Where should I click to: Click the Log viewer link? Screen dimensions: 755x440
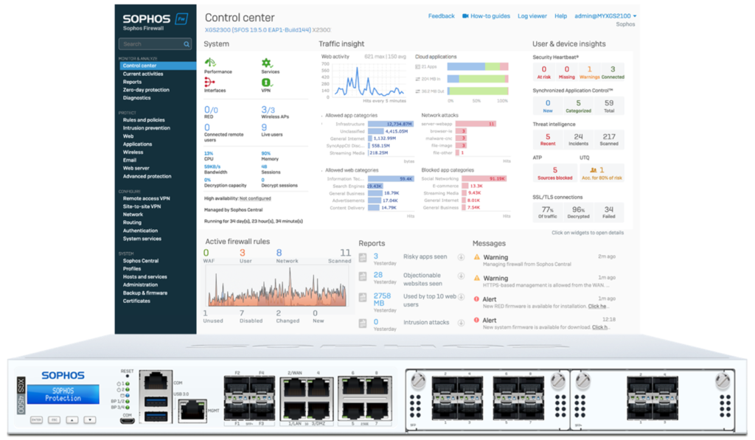(x=532, y=16)
